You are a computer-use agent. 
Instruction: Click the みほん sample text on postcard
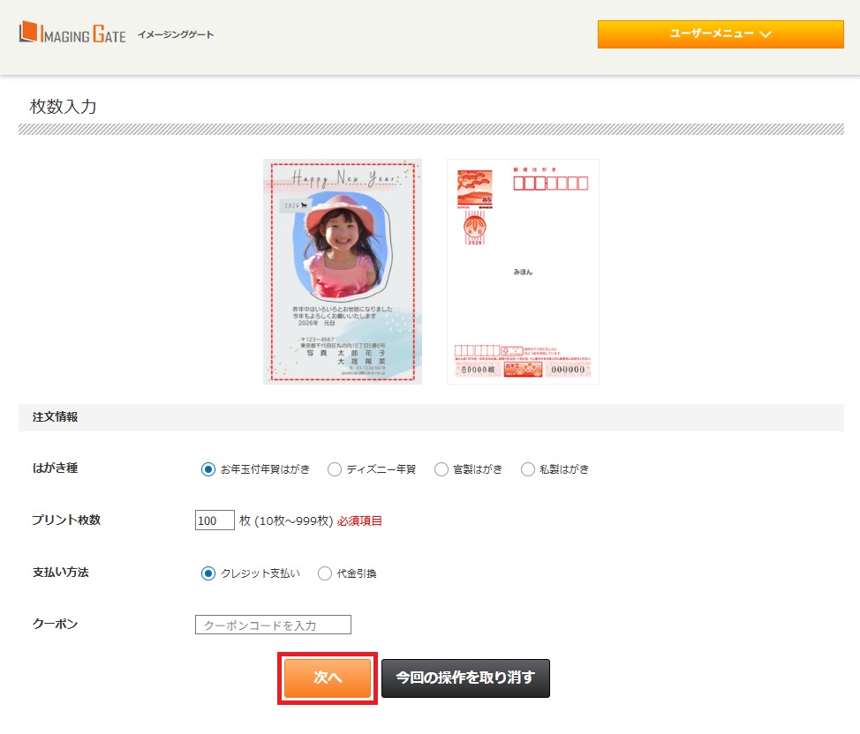523,272
